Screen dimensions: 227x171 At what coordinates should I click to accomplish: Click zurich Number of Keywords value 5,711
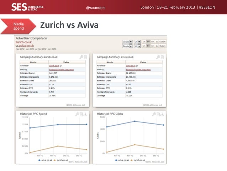52,92
